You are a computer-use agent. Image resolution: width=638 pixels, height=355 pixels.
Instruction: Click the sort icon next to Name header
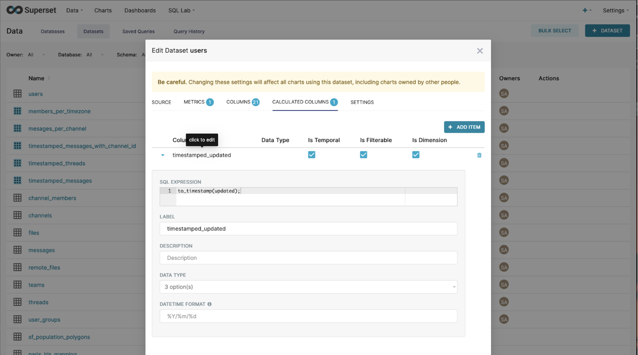[x=49, y=78]
